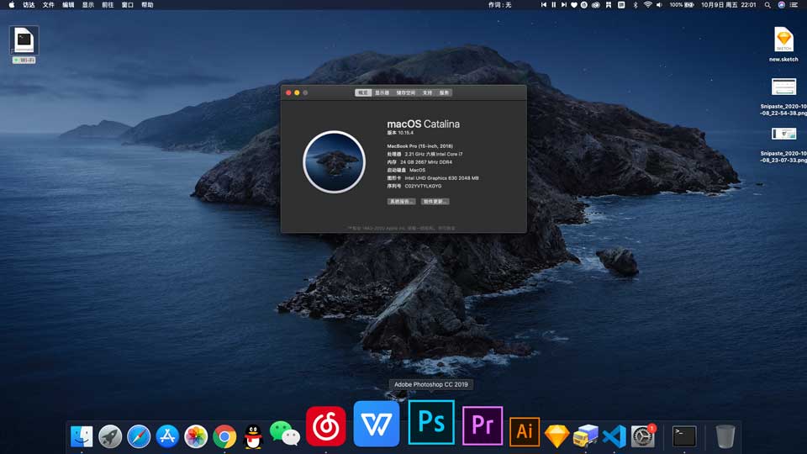Open Adobe Illustrator in Dock
Image resolution: width=807 pixels, height=454 pixels.
tap(525, 431)
